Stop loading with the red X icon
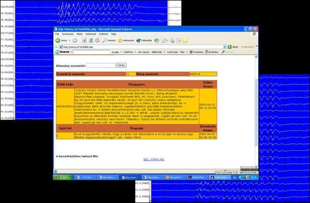This screenshot has width=310, height=203. [x=85, y=40]
